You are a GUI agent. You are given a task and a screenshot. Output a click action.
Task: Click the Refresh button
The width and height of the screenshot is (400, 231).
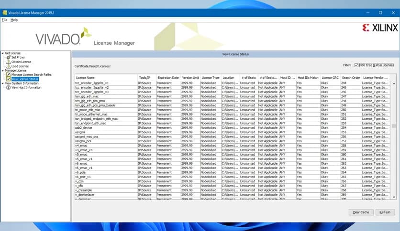385,212
